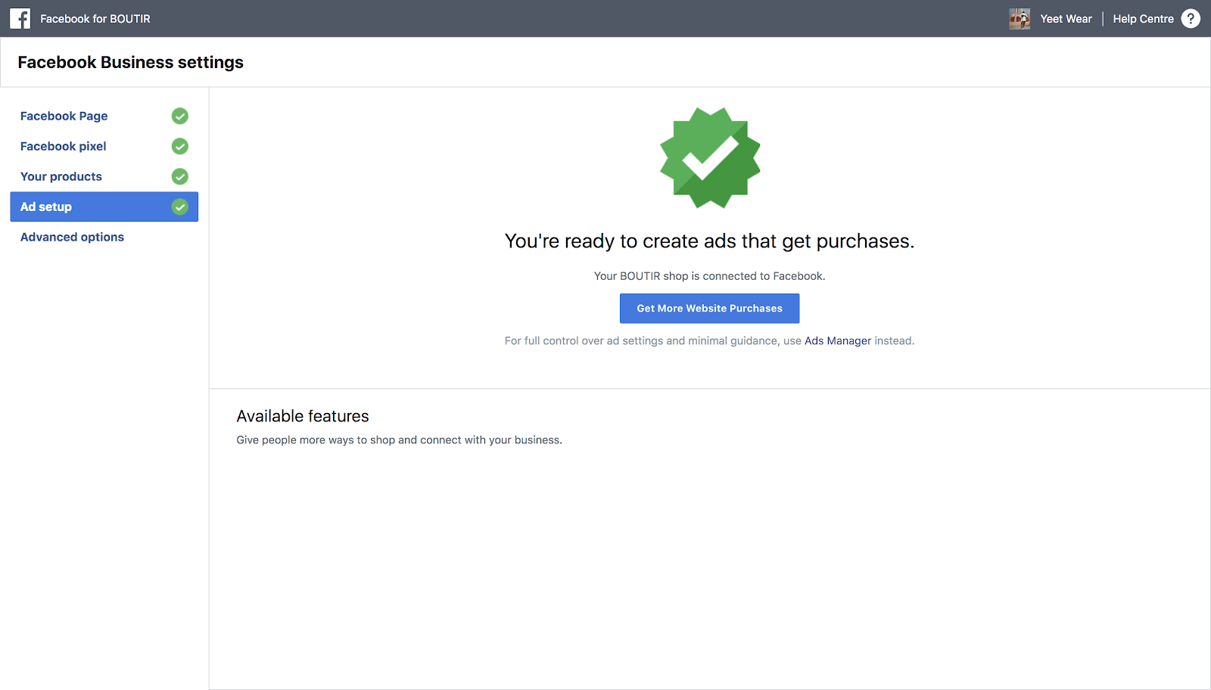
Task: Click the green check beside Facebook Page
Action: pyautogui.click(x=180, y=116)
